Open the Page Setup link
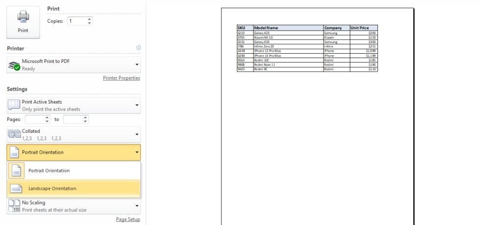Screen dimensions: 485x225 [x=128, y=220]
